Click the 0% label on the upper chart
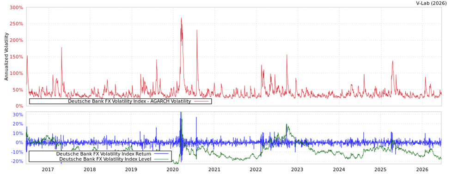Image resolution: width=452 pixels, height=176 pixels. click(x=19, y=106)
